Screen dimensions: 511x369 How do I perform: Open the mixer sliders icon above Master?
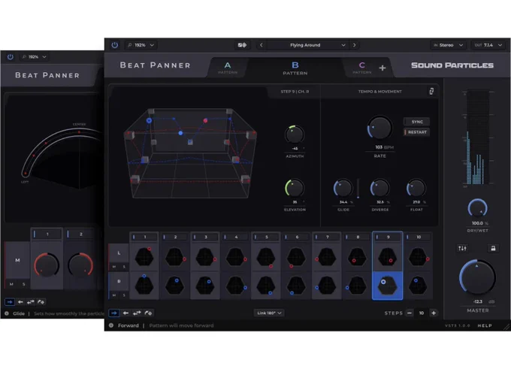coord(462,249)
